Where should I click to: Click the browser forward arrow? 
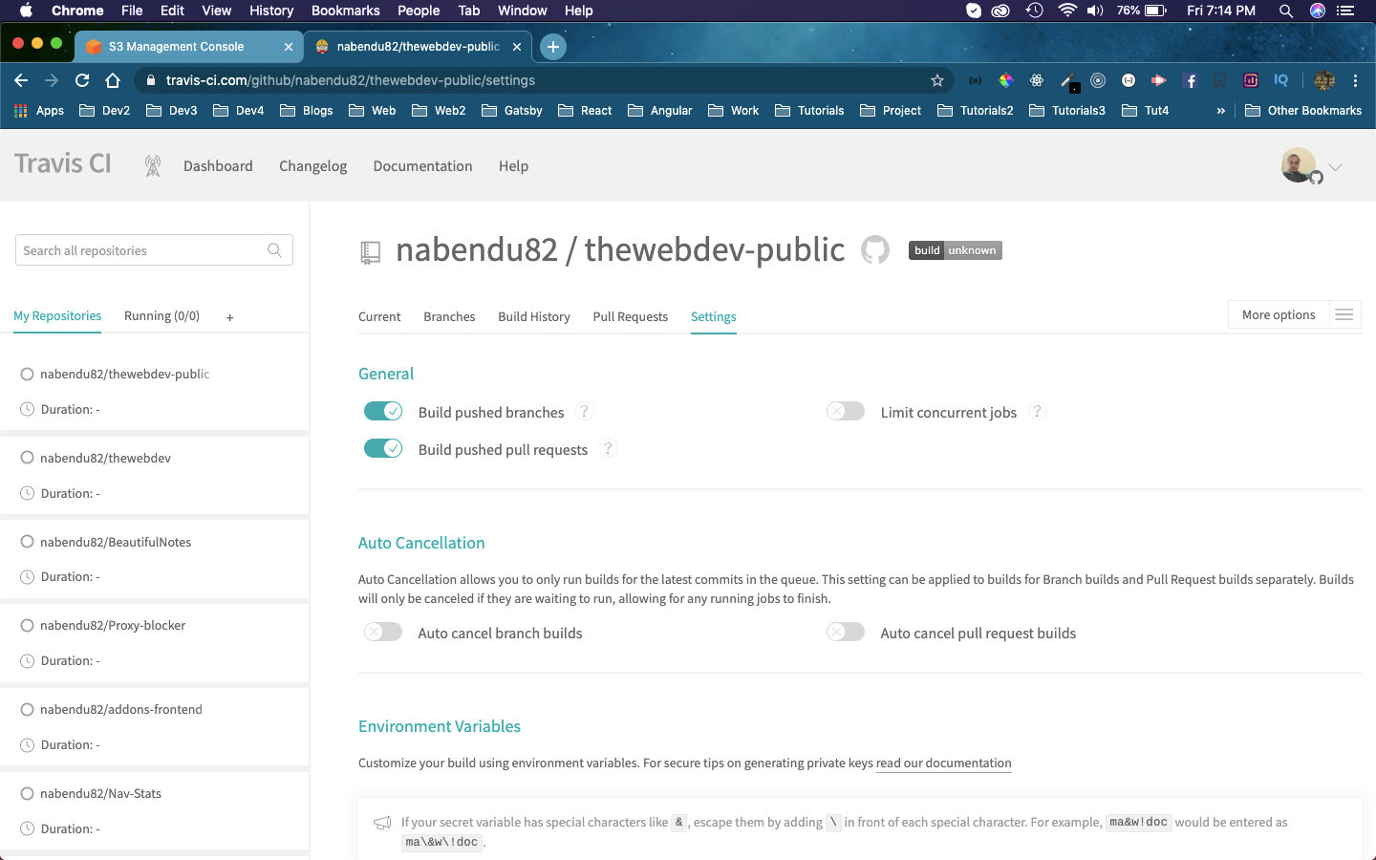[52, 80]
